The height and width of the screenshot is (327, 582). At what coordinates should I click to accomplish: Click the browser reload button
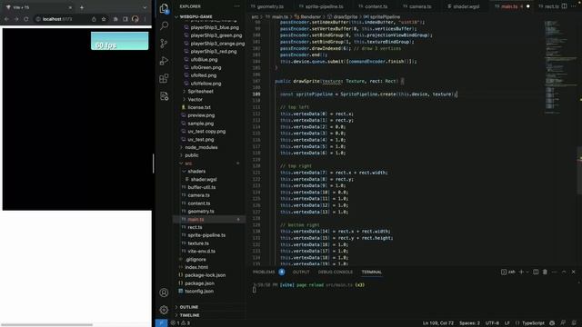26,19
